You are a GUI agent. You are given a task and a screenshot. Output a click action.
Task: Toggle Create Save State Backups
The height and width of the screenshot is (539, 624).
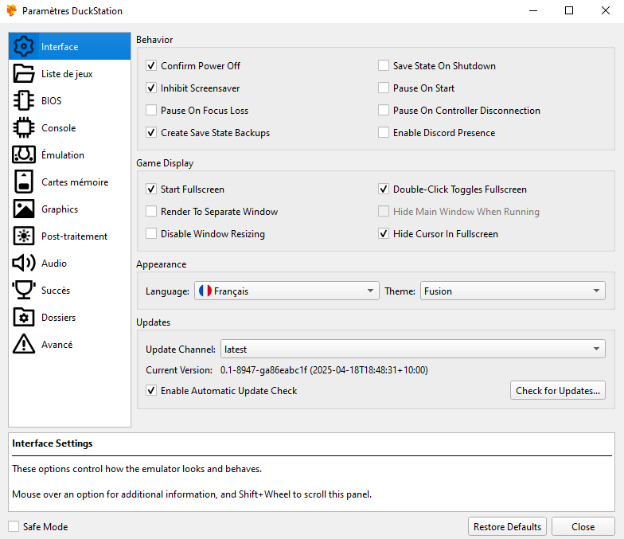pyautogui.click(x=151, y=132)
